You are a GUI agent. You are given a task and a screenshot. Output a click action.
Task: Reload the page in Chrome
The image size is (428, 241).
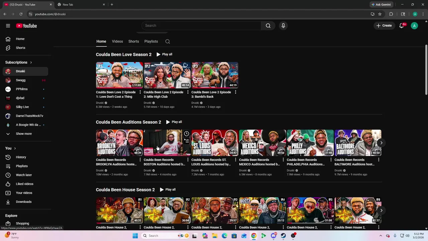pyautogui.click(x=21, y=14)
